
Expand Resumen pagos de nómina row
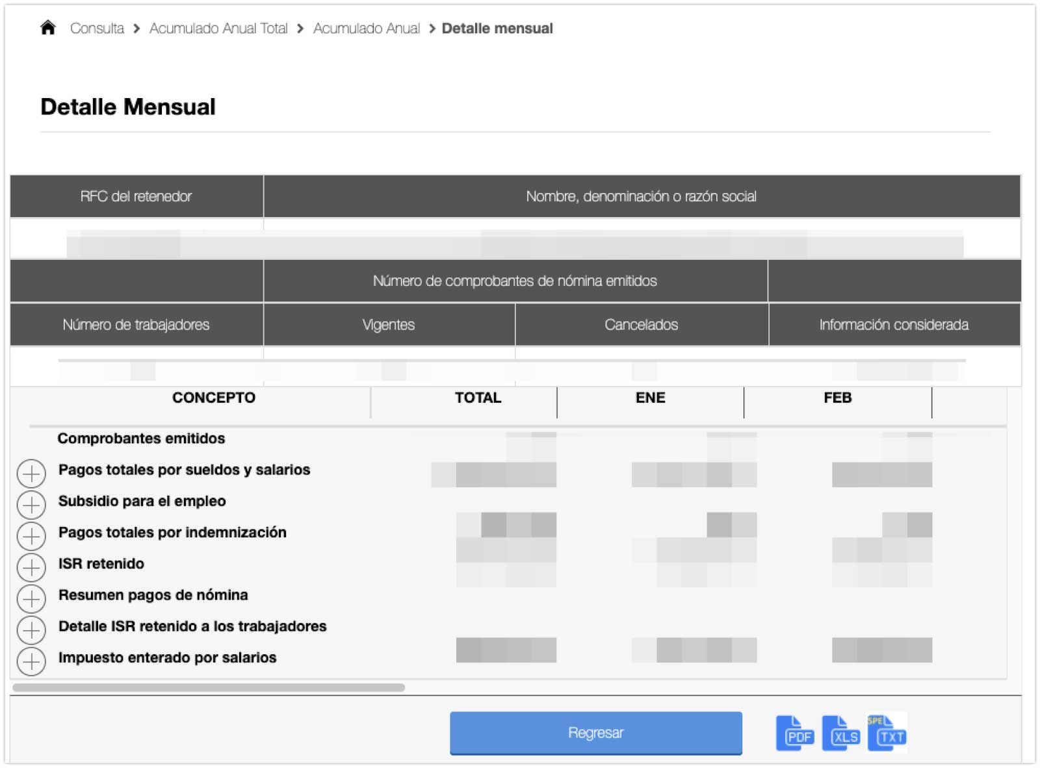tap(31, 598)
